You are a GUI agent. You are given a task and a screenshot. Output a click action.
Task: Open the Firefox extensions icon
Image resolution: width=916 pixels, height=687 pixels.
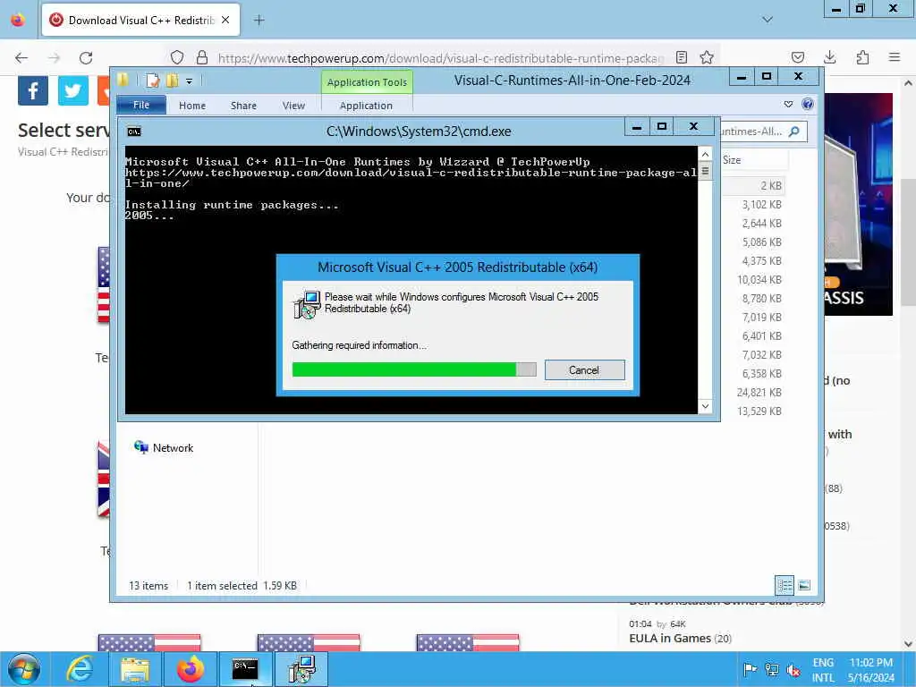tap(862, 57)
